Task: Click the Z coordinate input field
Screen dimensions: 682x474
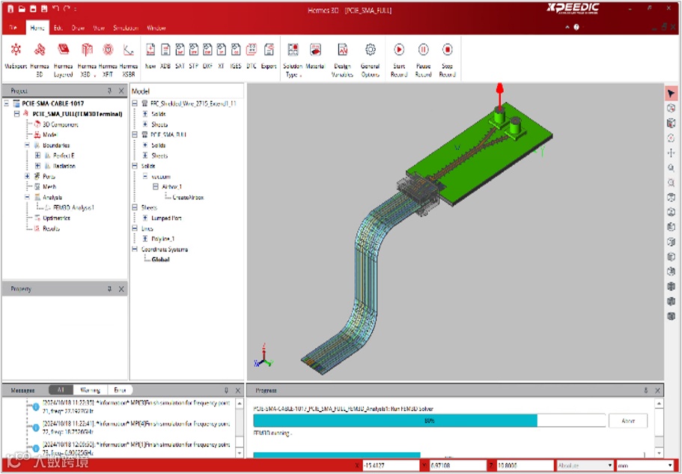Action: click(x=525, y=465)
